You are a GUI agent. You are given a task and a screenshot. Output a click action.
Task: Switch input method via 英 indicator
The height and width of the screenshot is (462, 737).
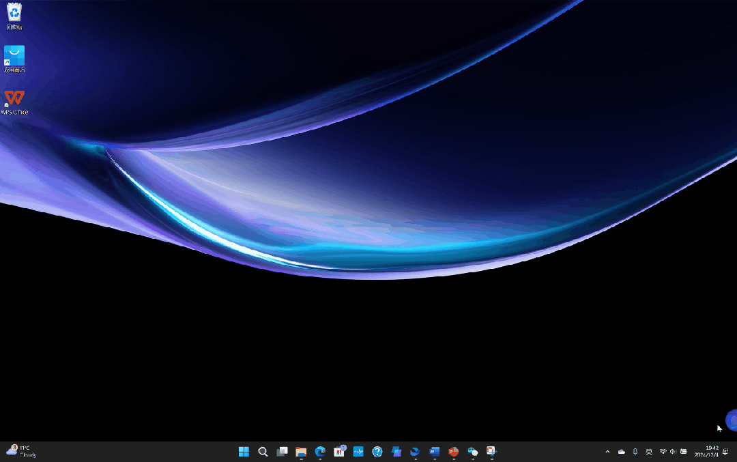649,452
